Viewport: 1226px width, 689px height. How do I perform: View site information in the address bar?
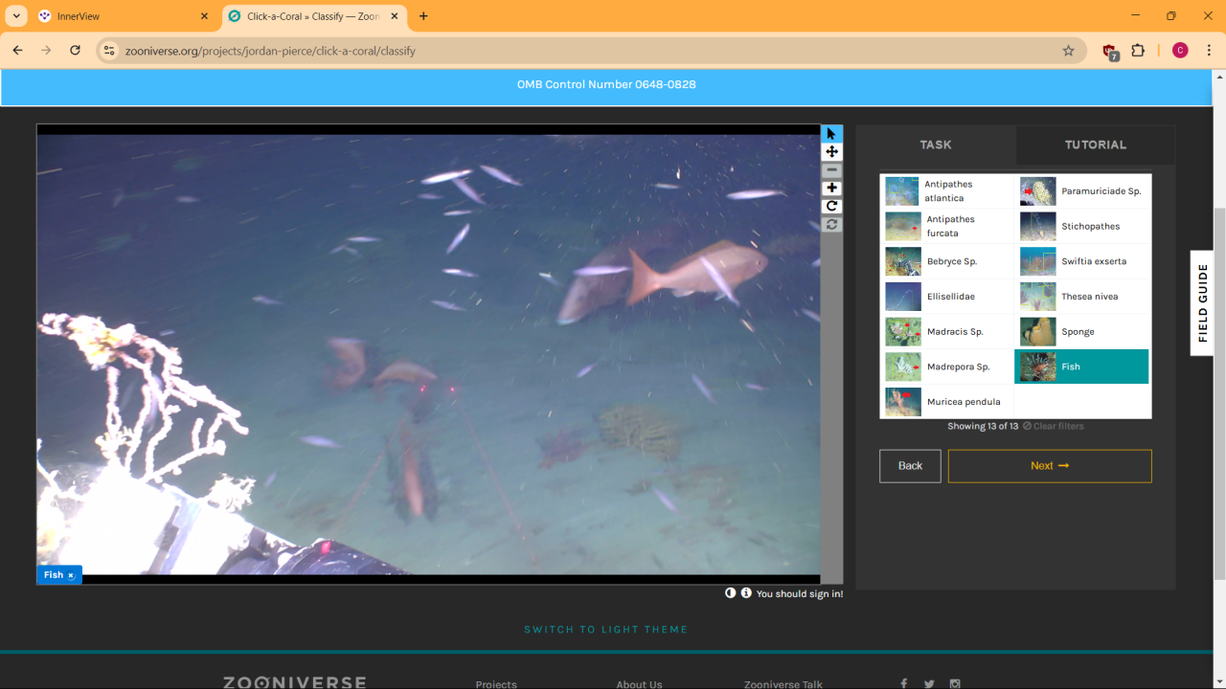click(x=109, y=51)
